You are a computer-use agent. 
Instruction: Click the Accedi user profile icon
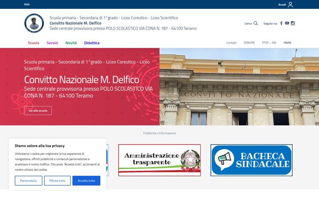pos(290,4)
